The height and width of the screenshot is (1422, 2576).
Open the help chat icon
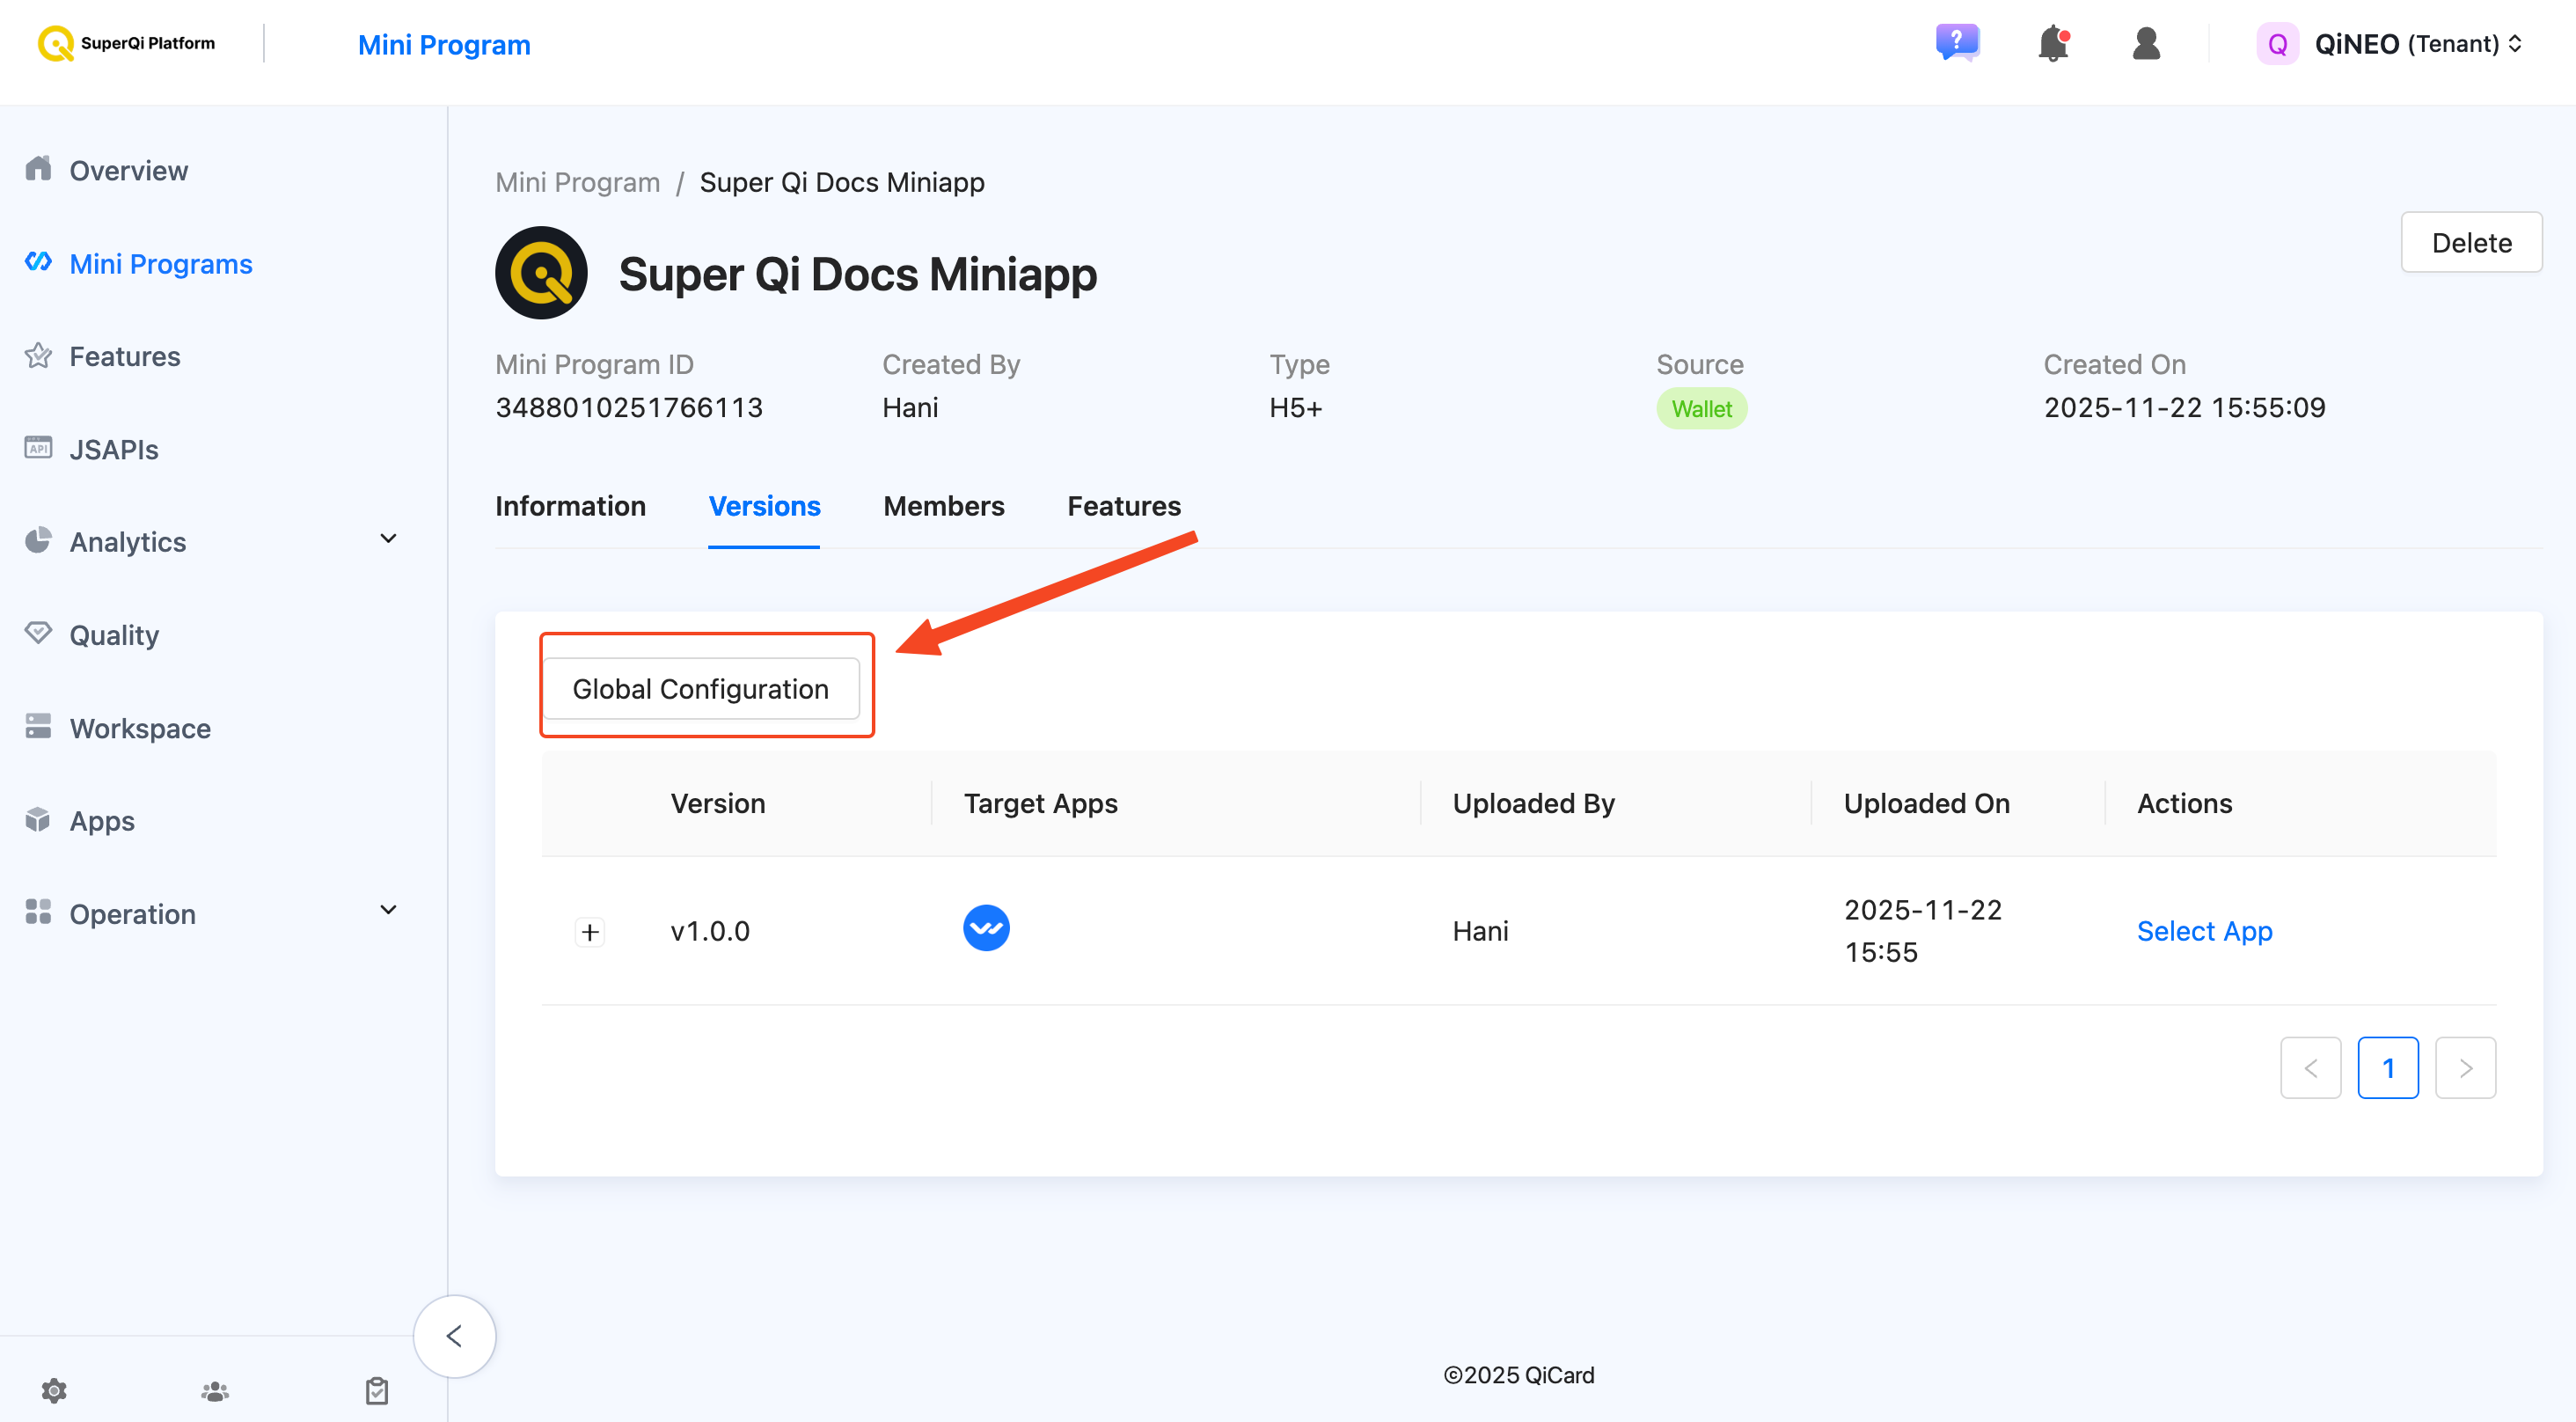click(1957, 43)
